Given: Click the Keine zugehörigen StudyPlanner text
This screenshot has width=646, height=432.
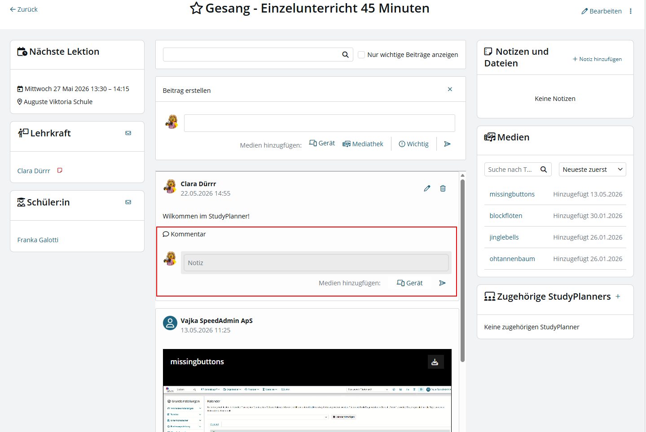Looking at the screenshot, I should pos(532,327).
